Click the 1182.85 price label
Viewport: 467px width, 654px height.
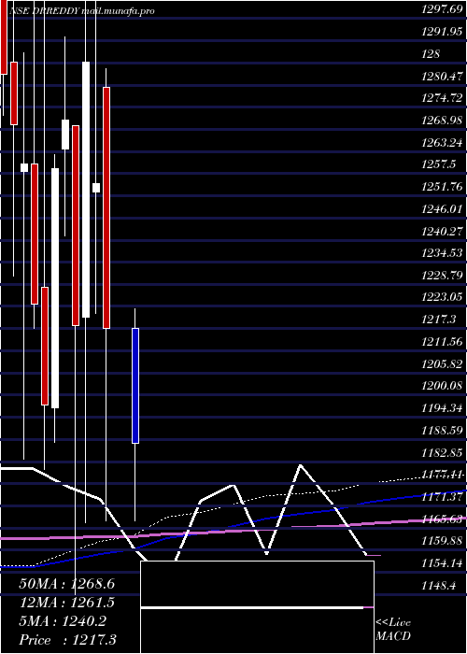click(442, 452)
